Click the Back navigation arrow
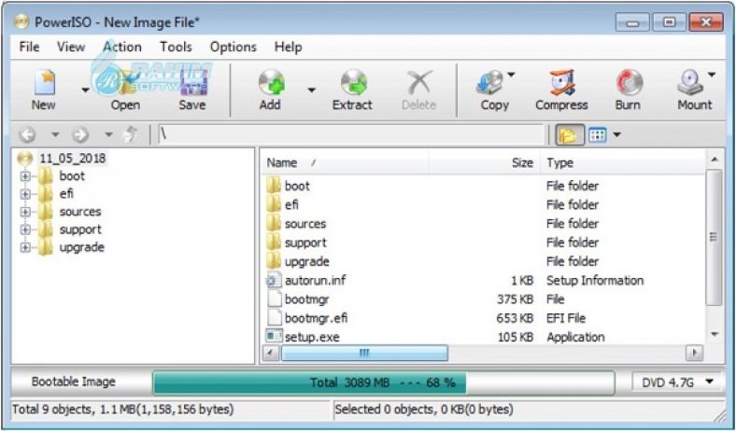This screenshot has width=736, height=431. pos(28,135)
